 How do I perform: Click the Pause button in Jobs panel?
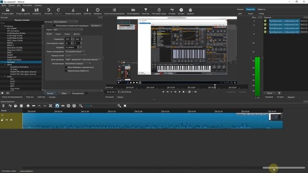click(x=269, y=93)
